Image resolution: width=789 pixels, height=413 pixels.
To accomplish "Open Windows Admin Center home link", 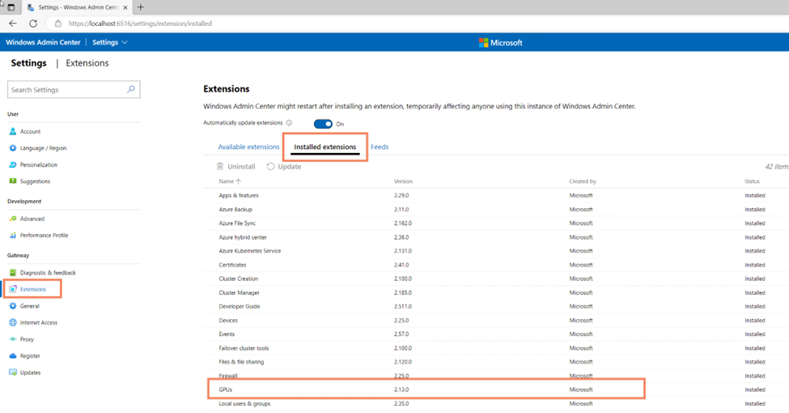I will pyautogui.click(x=43, y=42).
